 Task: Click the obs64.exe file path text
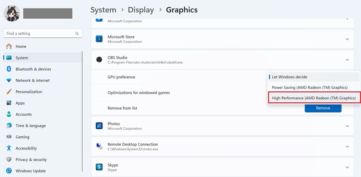[x=145, y=62]
